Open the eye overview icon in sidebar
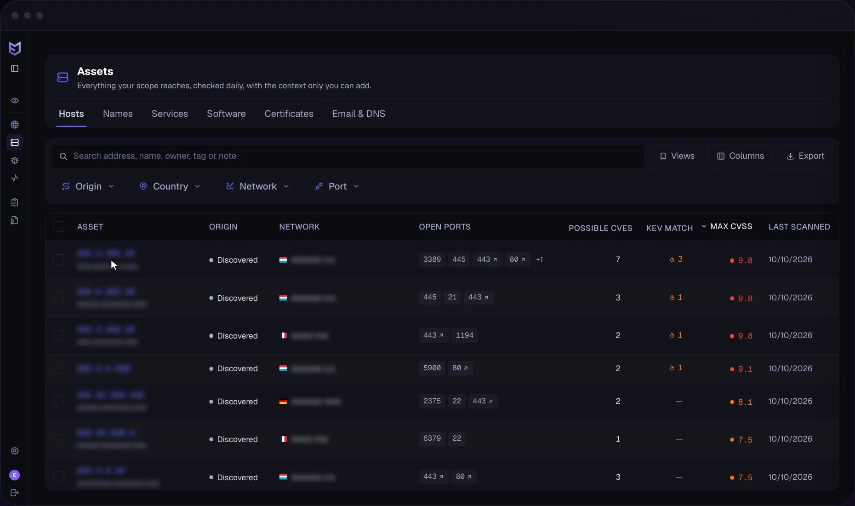The height and width of the screenshot is (506, 855). [15, 101]
